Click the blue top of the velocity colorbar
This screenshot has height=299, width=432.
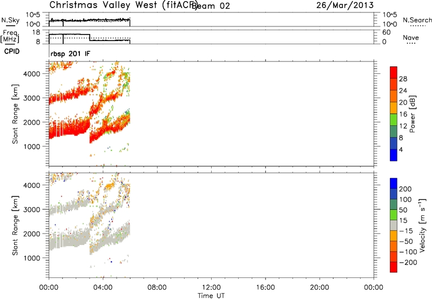394,184
